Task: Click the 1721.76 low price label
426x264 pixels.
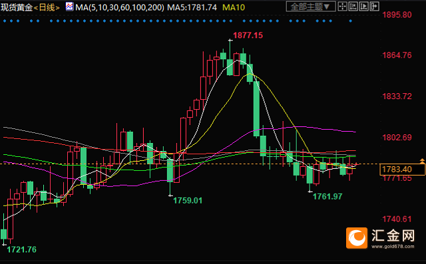Action: pyautogui.click(x=21, y=249)
